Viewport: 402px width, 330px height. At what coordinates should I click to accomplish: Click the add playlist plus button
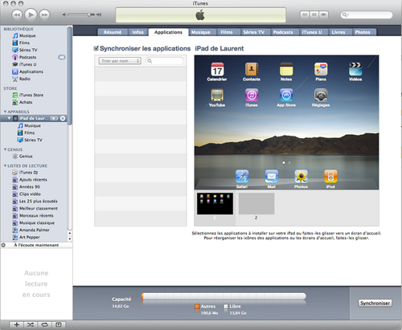pos(16,324)
